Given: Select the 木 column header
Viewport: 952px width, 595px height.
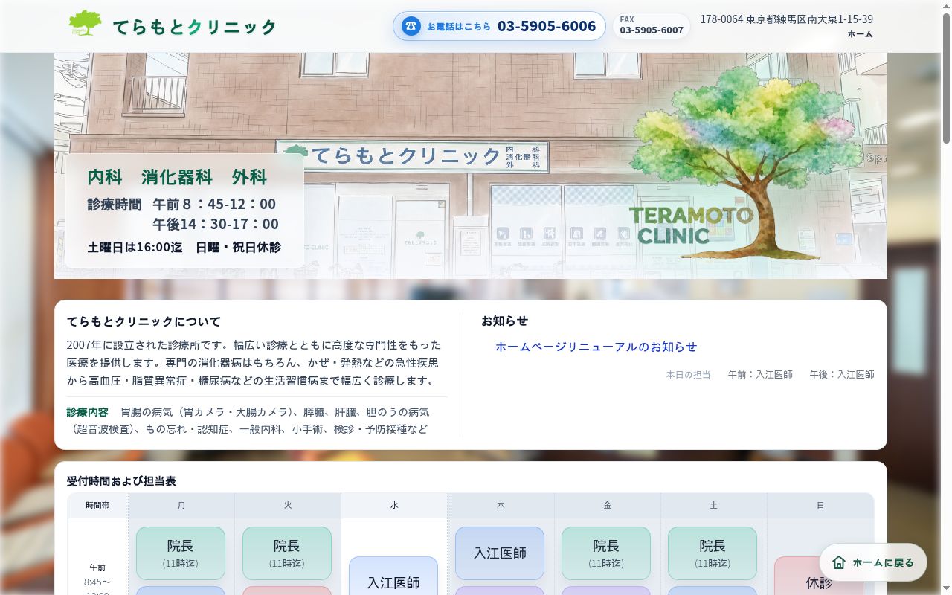Looking at the screenshot, I should [501, 506].
